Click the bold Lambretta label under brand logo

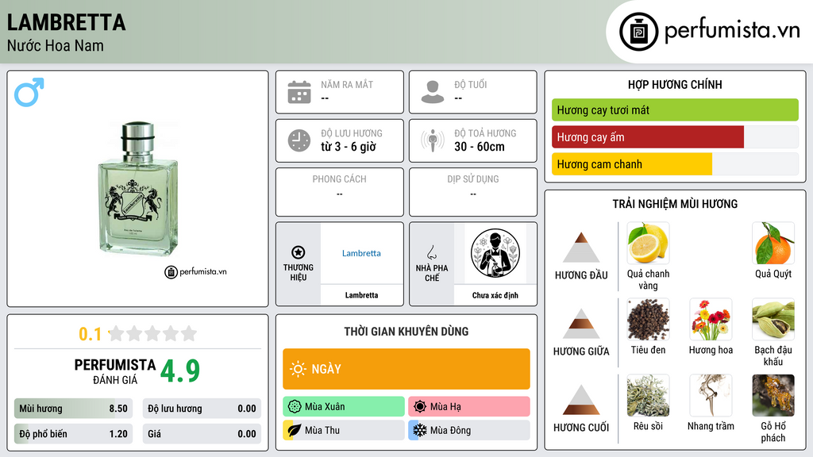pyautogui.click(x=361, y=295)
